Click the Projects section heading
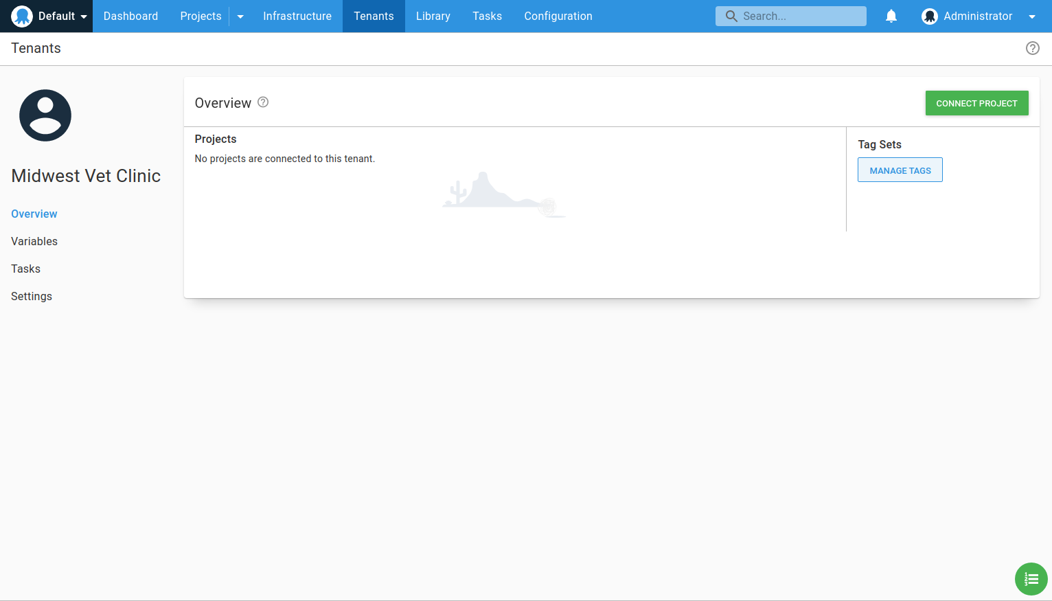This screenshot has width=1052, height=601. tap(216, 139)
